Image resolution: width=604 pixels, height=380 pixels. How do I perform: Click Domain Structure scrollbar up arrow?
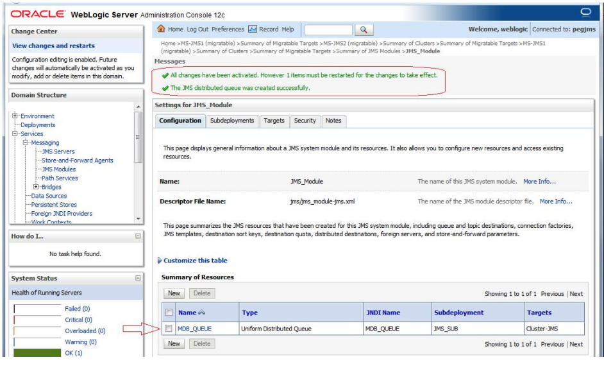coord(138,107)
